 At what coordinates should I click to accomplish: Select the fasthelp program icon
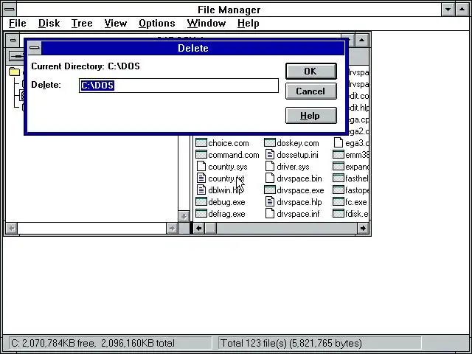point(339,178)
